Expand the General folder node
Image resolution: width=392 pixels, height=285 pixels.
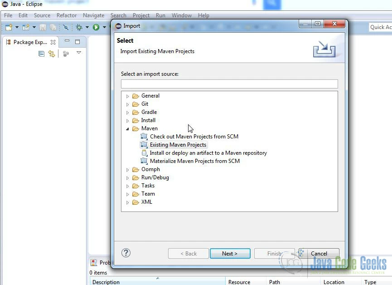pyautogui.click(x=127, y=96)
